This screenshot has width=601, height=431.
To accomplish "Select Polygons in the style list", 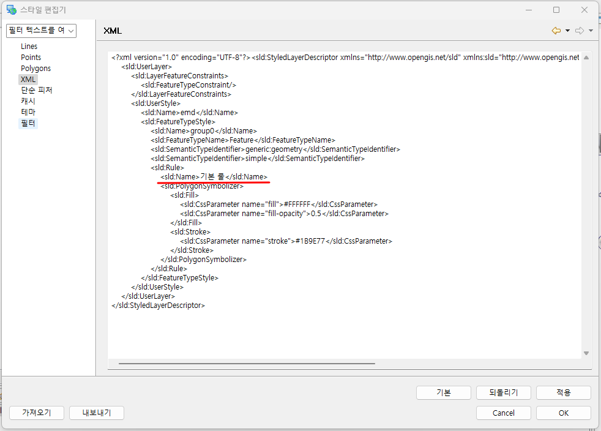I will pyautogui.click(x=35, y=69).
